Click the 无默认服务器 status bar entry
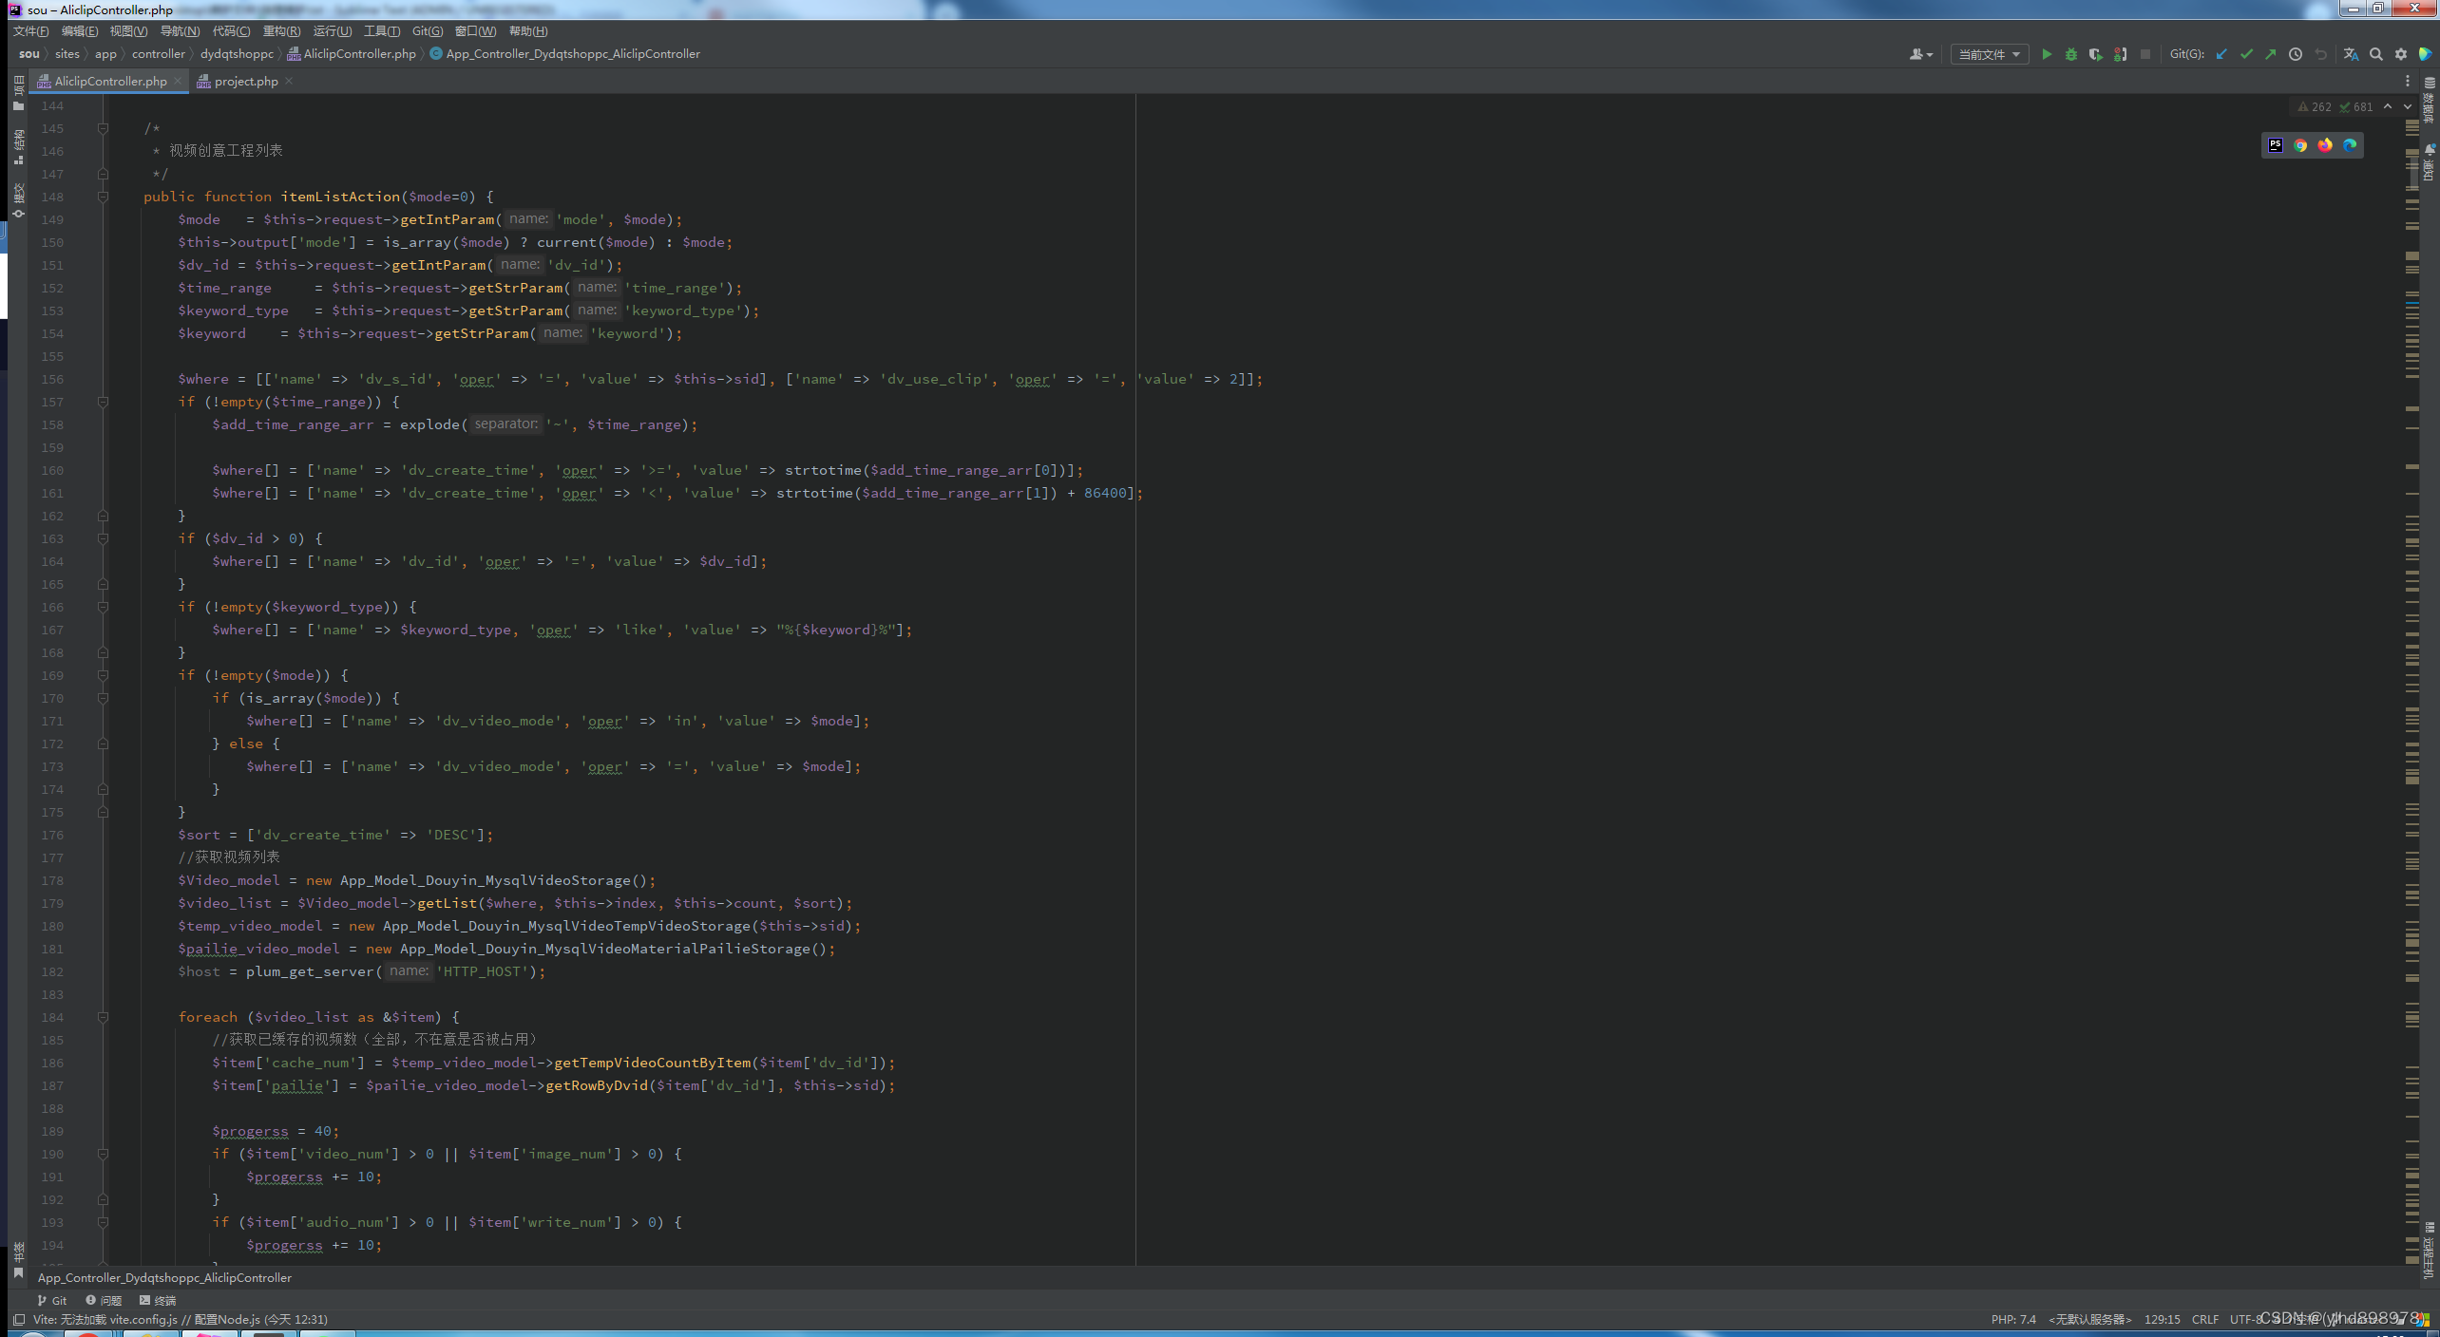This screenshot has width=2440, height=1337. pyautogui.click(x=2089, y=1320)
